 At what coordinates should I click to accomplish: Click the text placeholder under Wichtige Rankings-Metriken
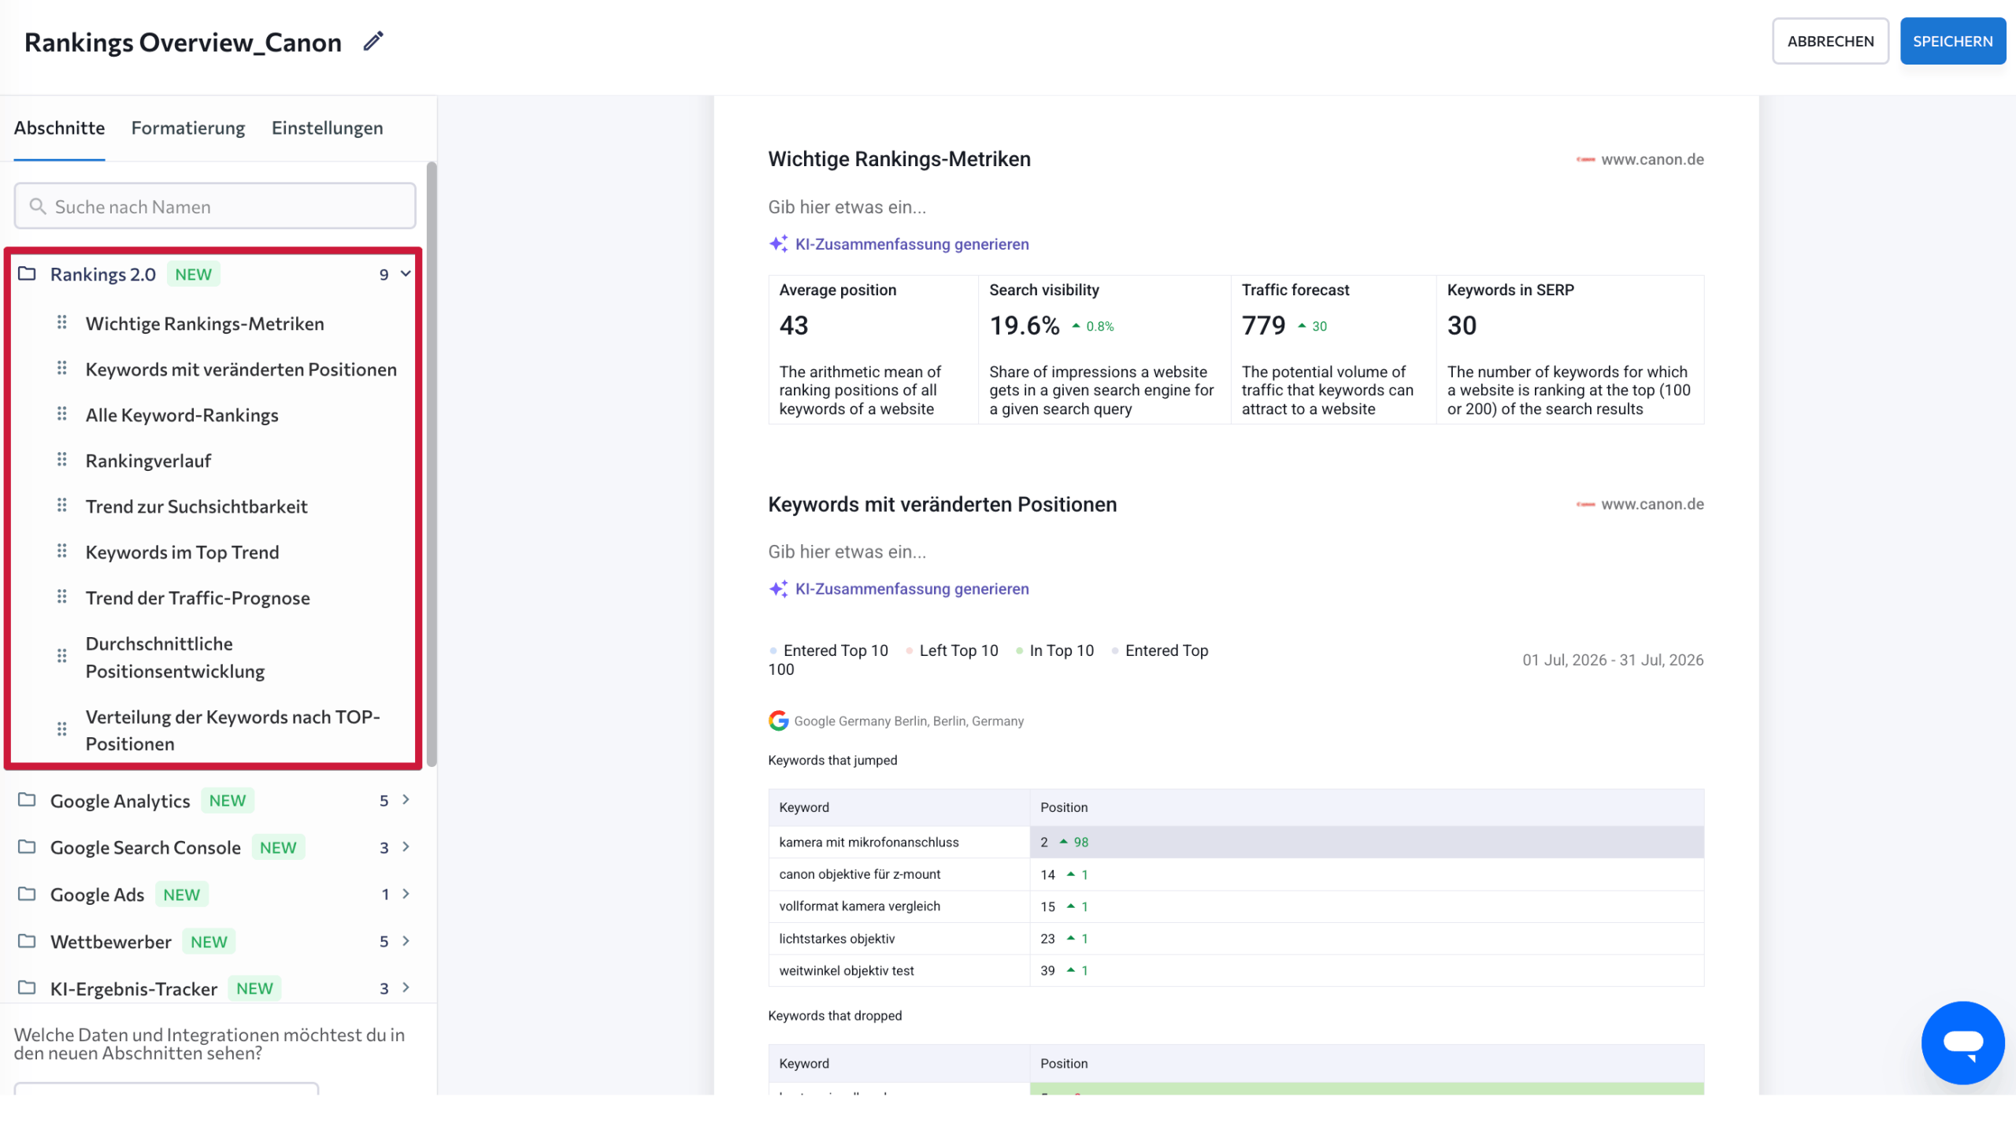click(x=847, y=207)
